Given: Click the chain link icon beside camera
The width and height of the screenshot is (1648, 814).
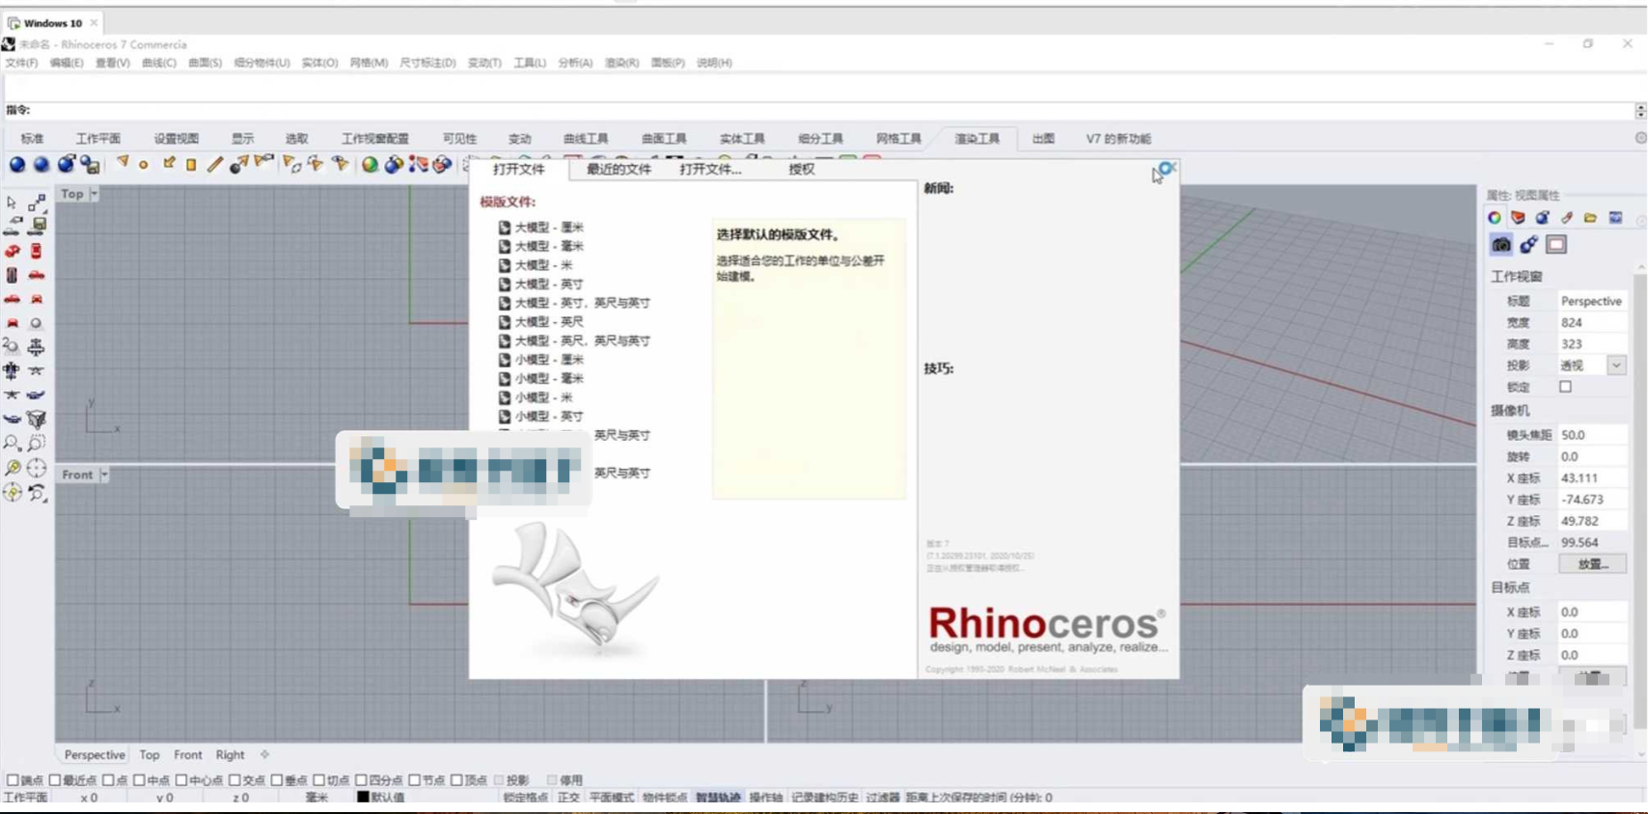Looking at the screenshot, I should (x=1529, y=245).
